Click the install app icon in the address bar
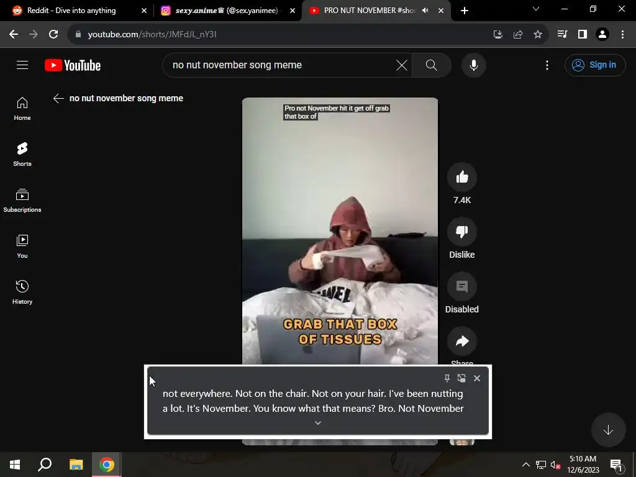636x477 pixels. point(497,34)
